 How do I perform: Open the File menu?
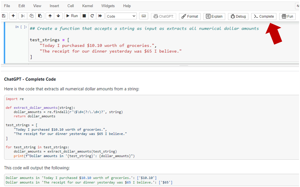point(7,6)
